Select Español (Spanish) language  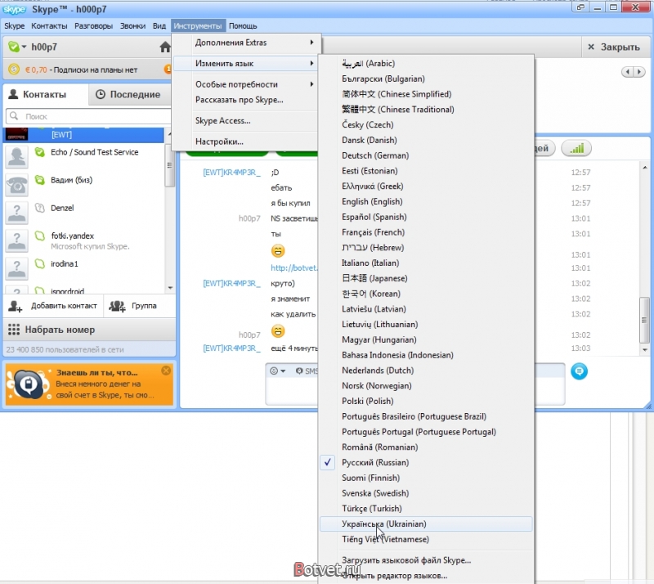tap(426, 217)
